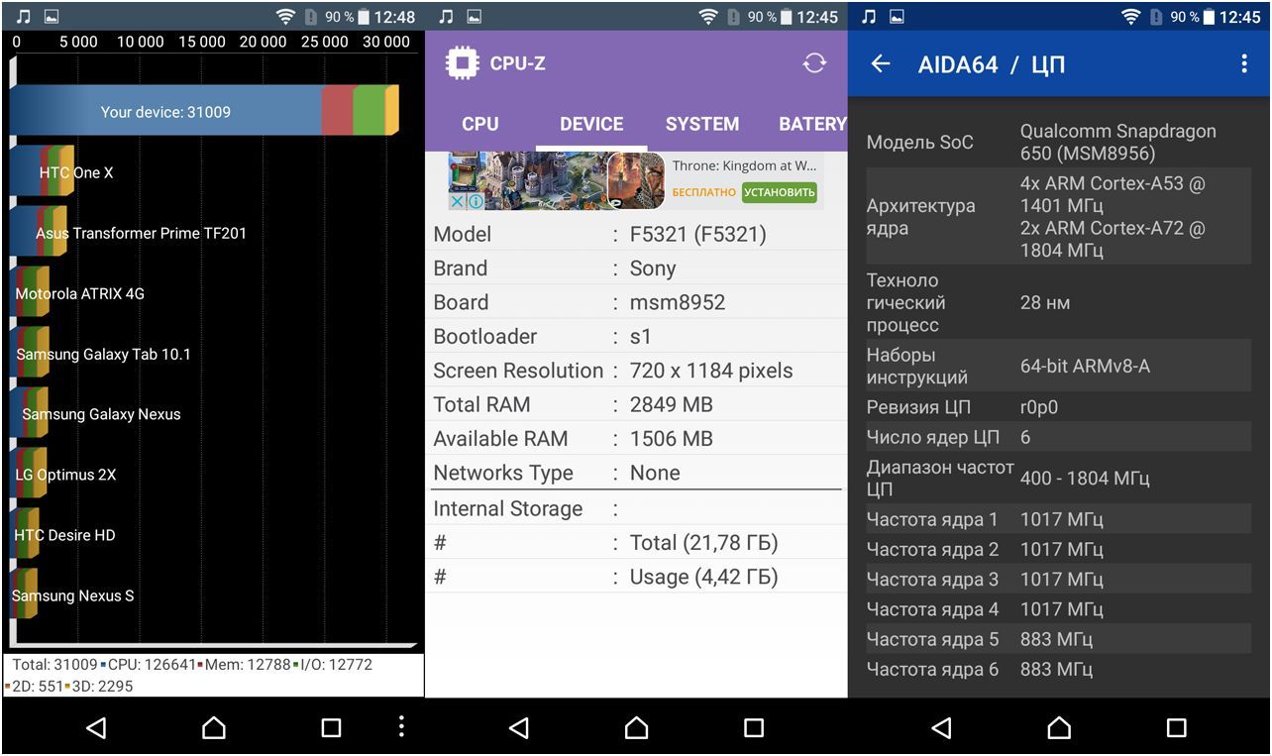Tap the Модель SoC row in AIDA64

[1059, 143]
